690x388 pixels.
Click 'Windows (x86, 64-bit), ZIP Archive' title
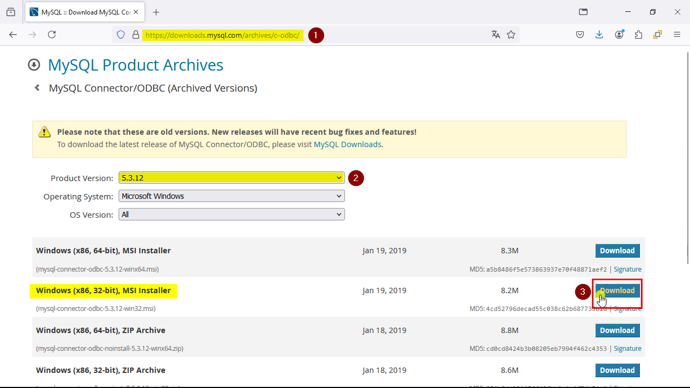(101, 330)
